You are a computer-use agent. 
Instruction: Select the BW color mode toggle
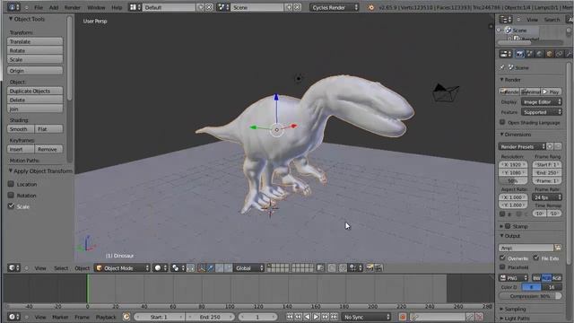[x=536, y=278]
